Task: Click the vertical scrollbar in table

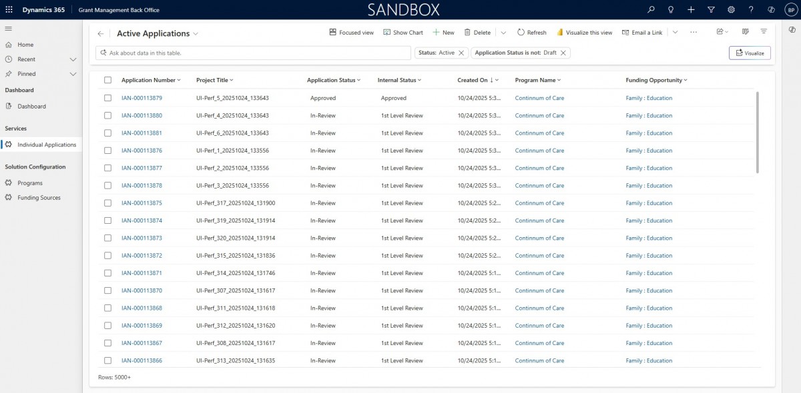Action: pos(758,133)
